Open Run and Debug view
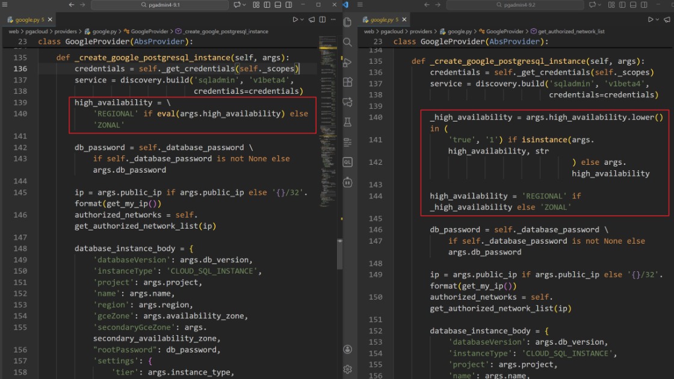674x379 pixels. [347, 63]
